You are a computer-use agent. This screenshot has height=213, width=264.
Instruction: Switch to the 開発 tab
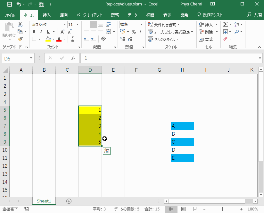click(x=184, y=15)
